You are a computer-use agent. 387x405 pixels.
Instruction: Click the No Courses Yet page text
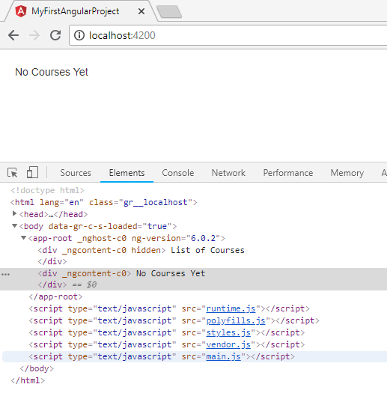click(x=52, y=72)
